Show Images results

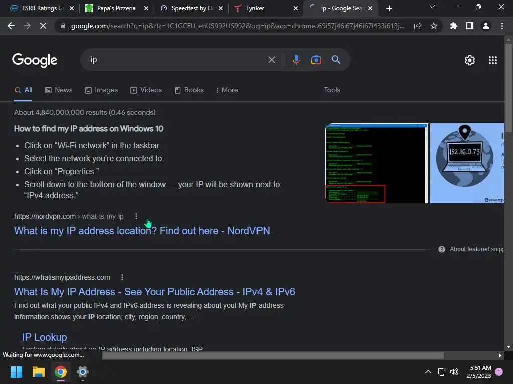101,90
